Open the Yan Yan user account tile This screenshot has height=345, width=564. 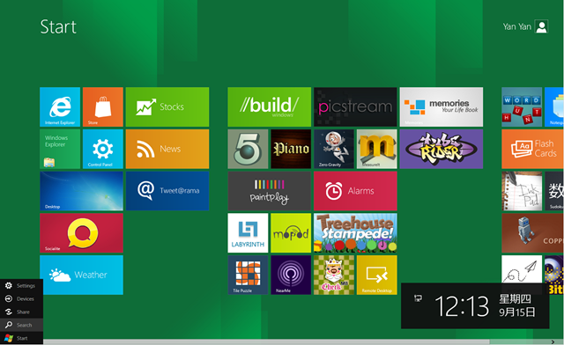tap(525, 26)
